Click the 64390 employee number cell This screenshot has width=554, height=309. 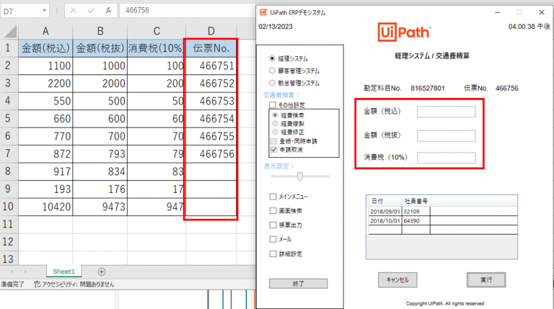pyautogui.click(x=415, y=221)
